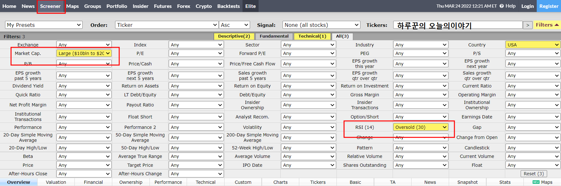
Task: Open the Order Ticker dropdown
Action: click(x=167, y=25)
